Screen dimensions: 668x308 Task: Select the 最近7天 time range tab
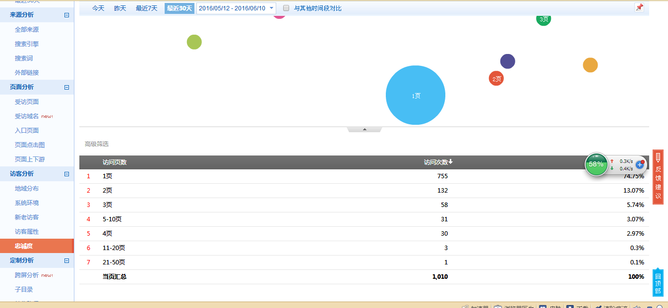coord(146,8)
